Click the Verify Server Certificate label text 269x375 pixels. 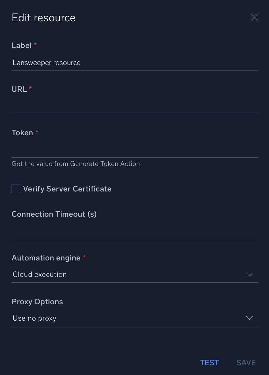click(67, 189)
